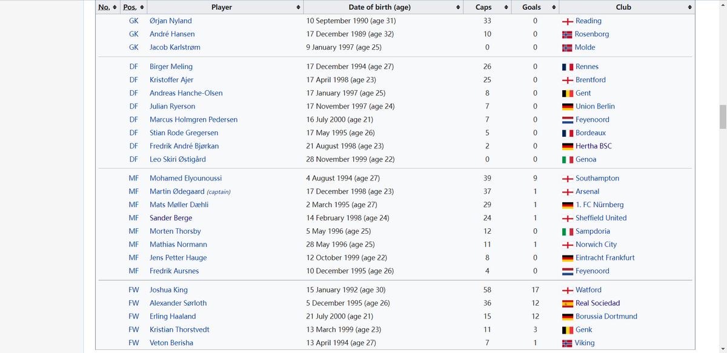Sort the table by Goals column
This screenshot has width=727, height=353.
coord(554,7)
